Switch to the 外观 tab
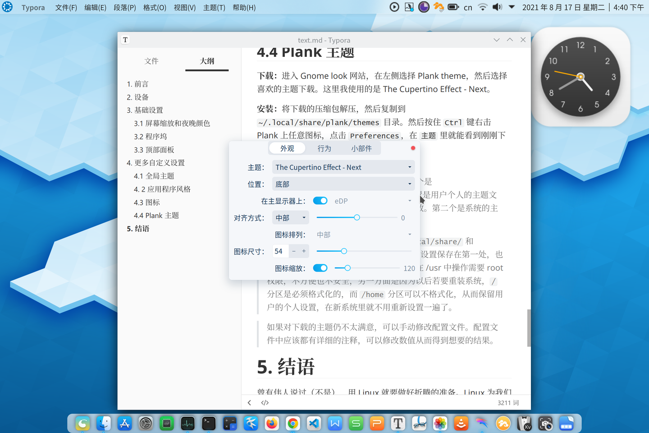This screenshot has width=649, height=433. point(287,148)
